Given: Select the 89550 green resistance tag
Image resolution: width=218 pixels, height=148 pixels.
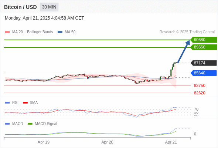Looking at the screenshot, I should (x=204, y=47).
